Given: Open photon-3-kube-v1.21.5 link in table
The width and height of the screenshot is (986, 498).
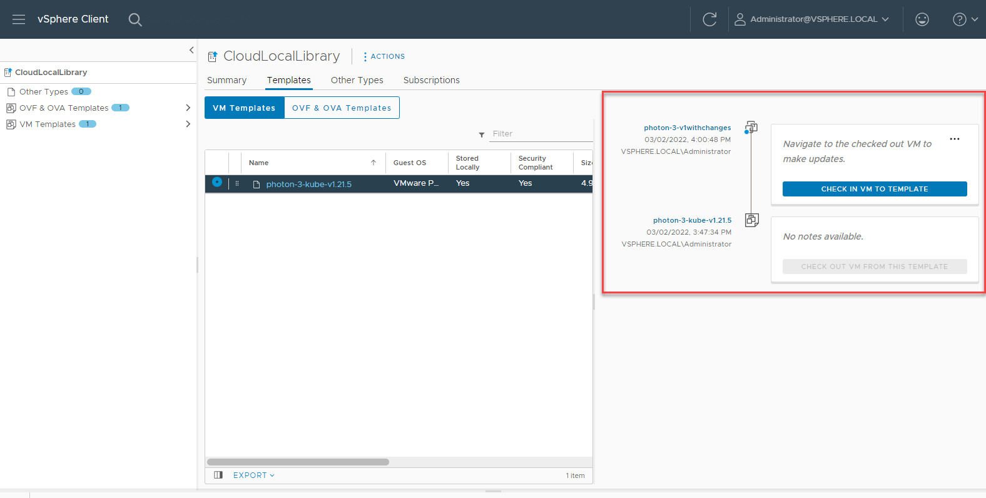Looking at the screenshot, I should [x=309, y=185].
